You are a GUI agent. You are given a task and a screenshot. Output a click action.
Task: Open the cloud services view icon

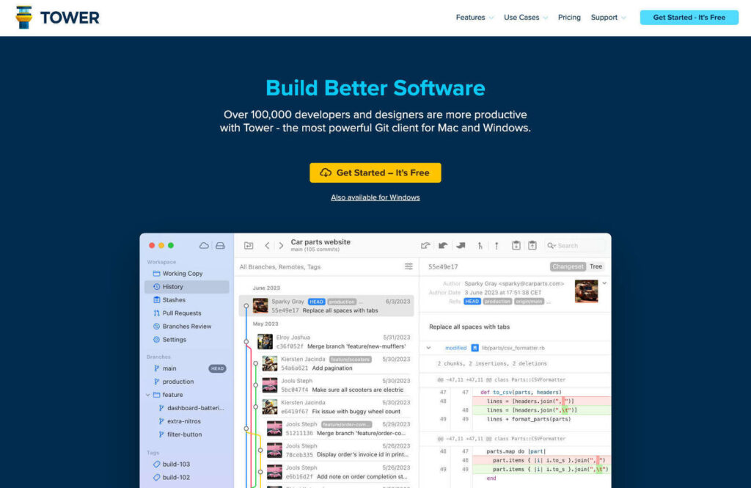[x=204, y=245]
